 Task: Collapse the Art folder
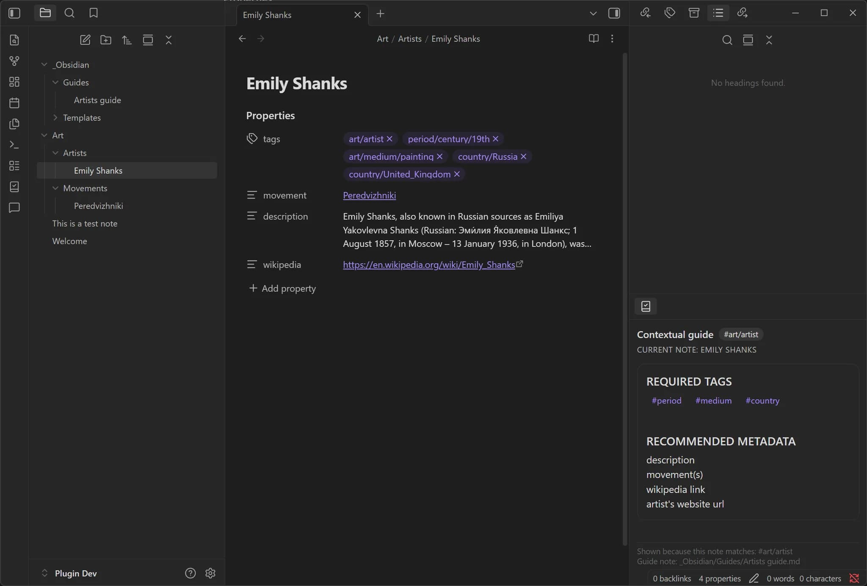44,135
